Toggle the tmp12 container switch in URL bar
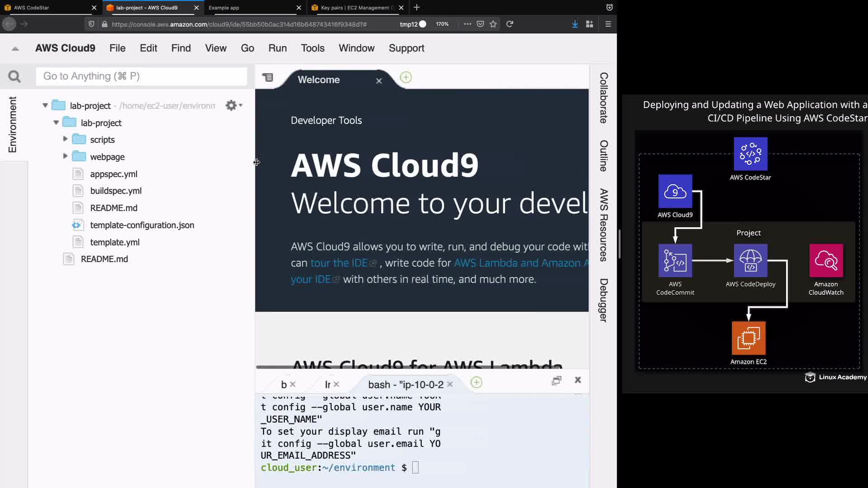This screenshot has width=868, height=488. coord(422,24)
